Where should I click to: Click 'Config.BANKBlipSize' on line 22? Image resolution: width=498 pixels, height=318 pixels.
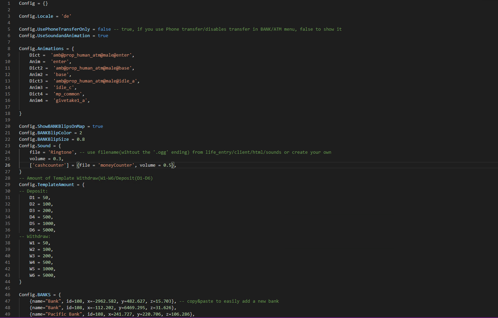point(44,139)
